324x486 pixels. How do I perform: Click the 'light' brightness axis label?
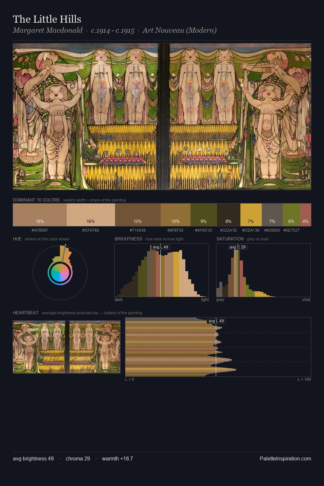pos(205,300)
